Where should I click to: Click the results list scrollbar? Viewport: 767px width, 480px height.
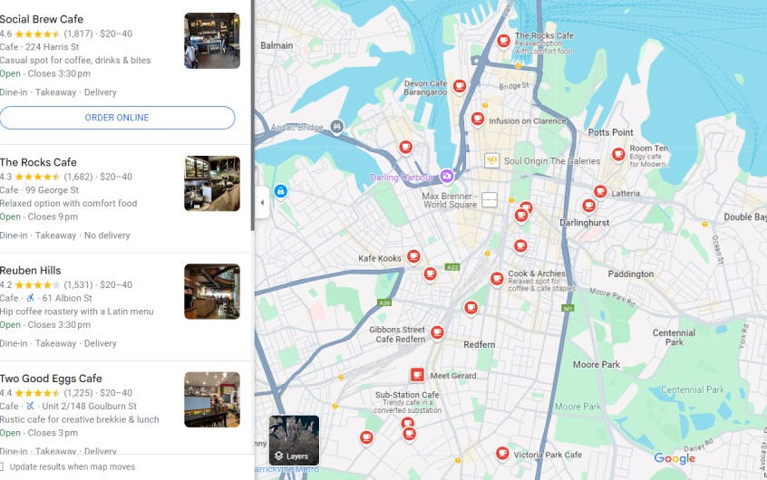pyautogui.click(x=252, y=115)
